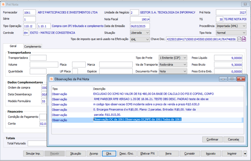Open the Via de Transporte Rodoviária dropdown
Image resolution: width=251 pixels, height=161 pixels.
click(x=173, y=65)
